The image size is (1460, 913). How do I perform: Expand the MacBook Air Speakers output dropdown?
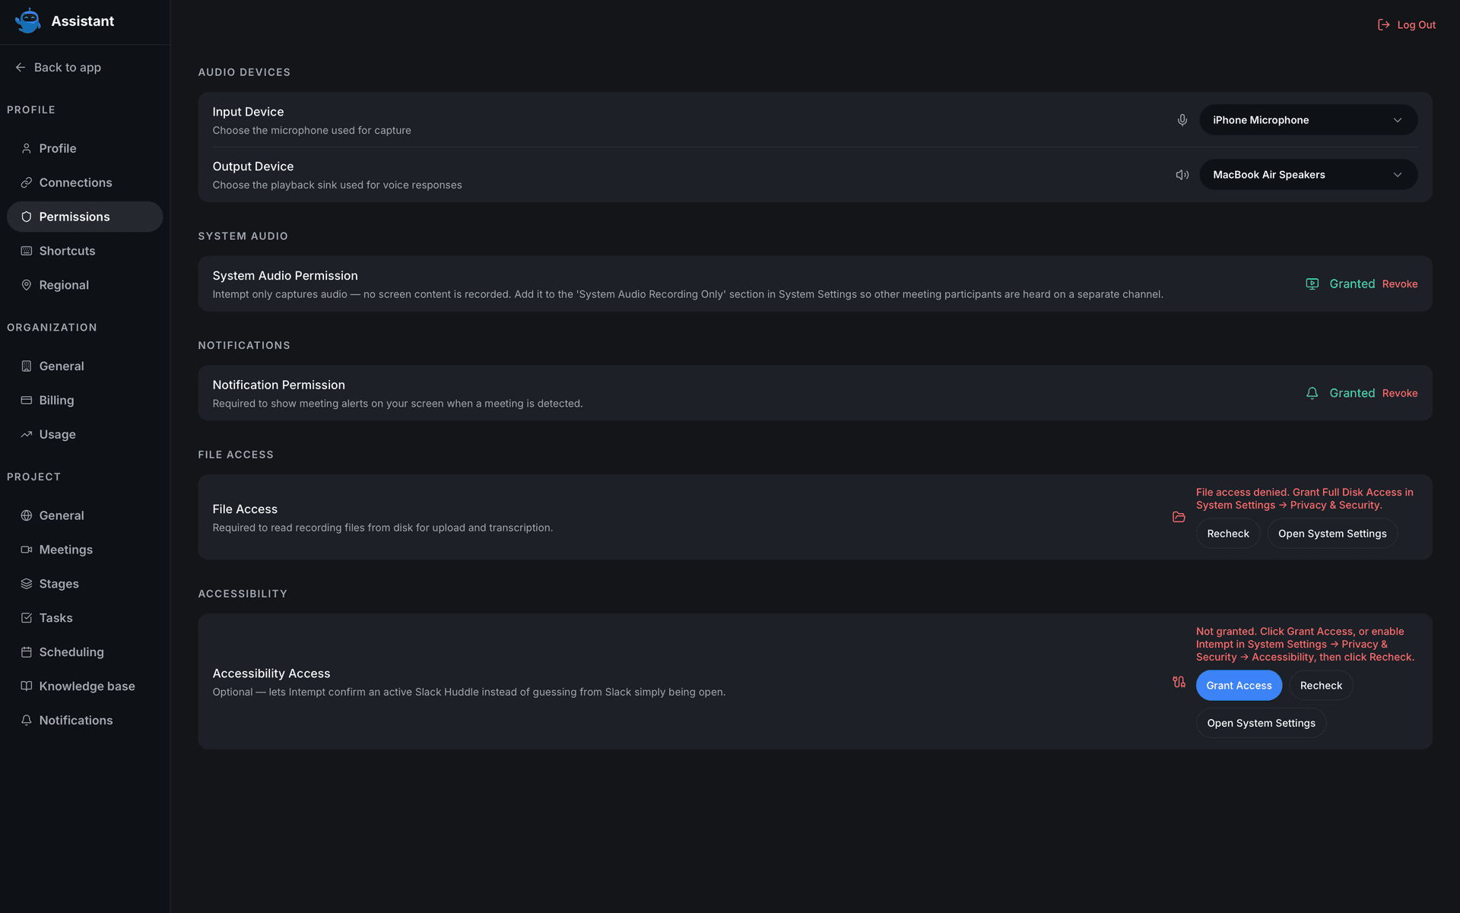(1308, 175)
